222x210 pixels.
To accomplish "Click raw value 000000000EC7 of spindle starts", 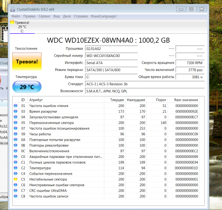I will point(186,117).
